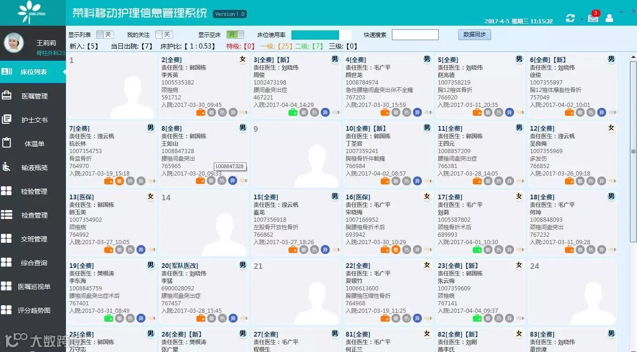
Task: Click the clipboard icon beside 体温单
Action: 7,143
